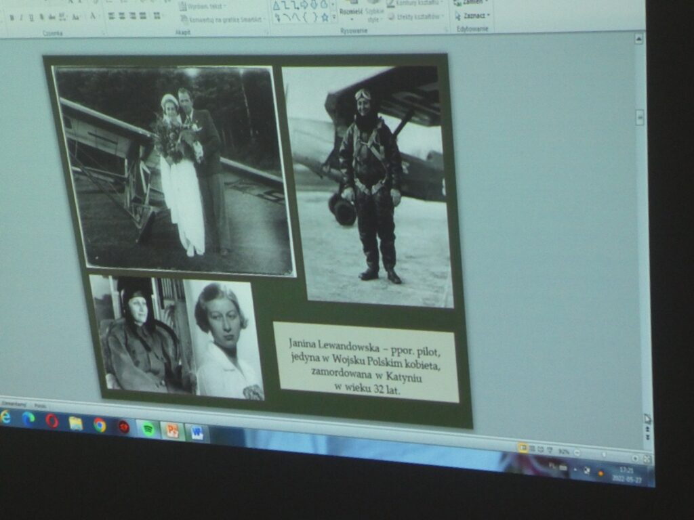694x520 pixels.
Task: Open the Opera browser from taskbar
Action: (x=52, y=420)
